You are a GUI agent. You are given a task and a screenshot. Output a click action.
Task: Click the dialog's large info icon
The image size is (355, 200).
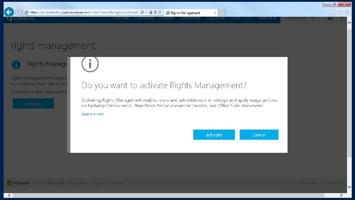[x=90, y=64]
